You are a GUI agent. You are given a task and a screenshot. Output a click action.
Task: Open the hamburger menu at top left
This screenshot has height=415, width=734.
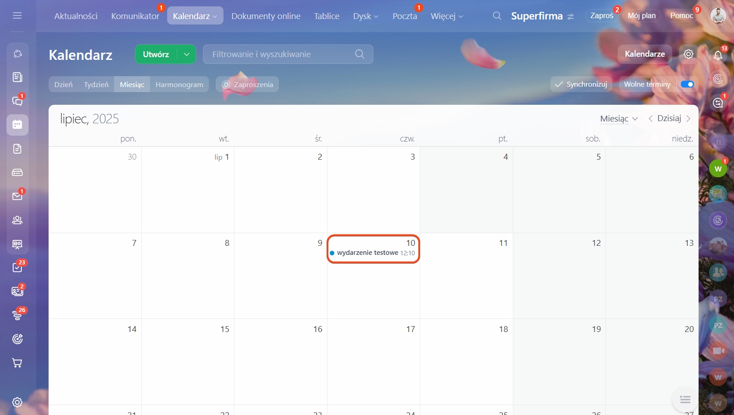pos(17,16)
